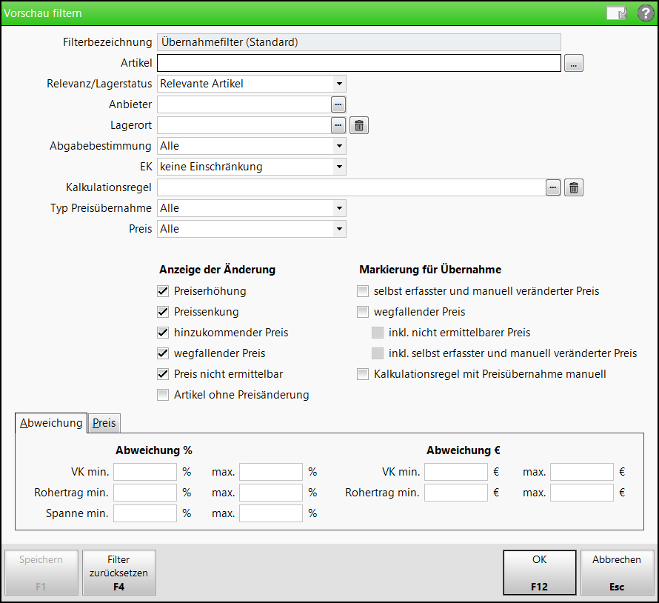Expand the Typ Preisübernahme dropdown
This screenshot has width=659, height=603.
click(338, 208)
